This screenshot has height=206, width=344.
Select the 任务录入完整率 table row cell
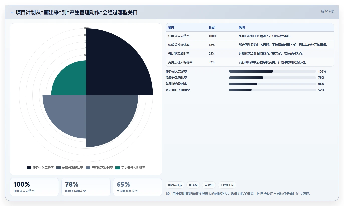179,36
